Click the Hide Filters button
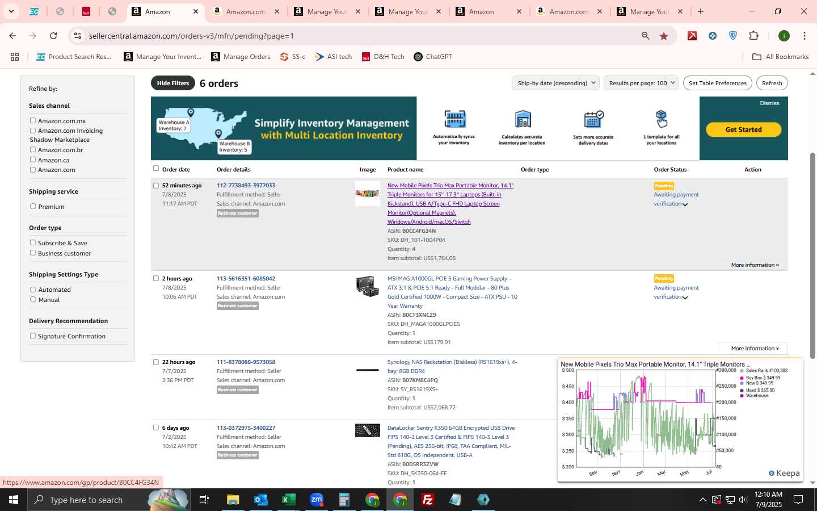The height and width of the screenshot is (511, 817). click(173, 83)
